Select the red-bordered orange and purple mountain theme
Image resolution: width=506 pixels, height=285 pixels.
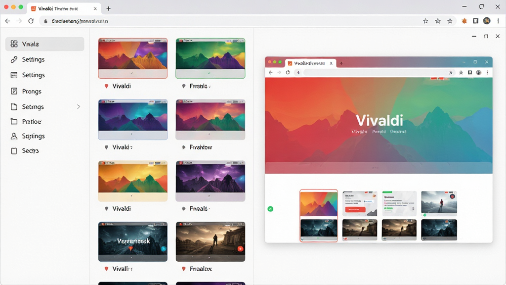point(133,58)
